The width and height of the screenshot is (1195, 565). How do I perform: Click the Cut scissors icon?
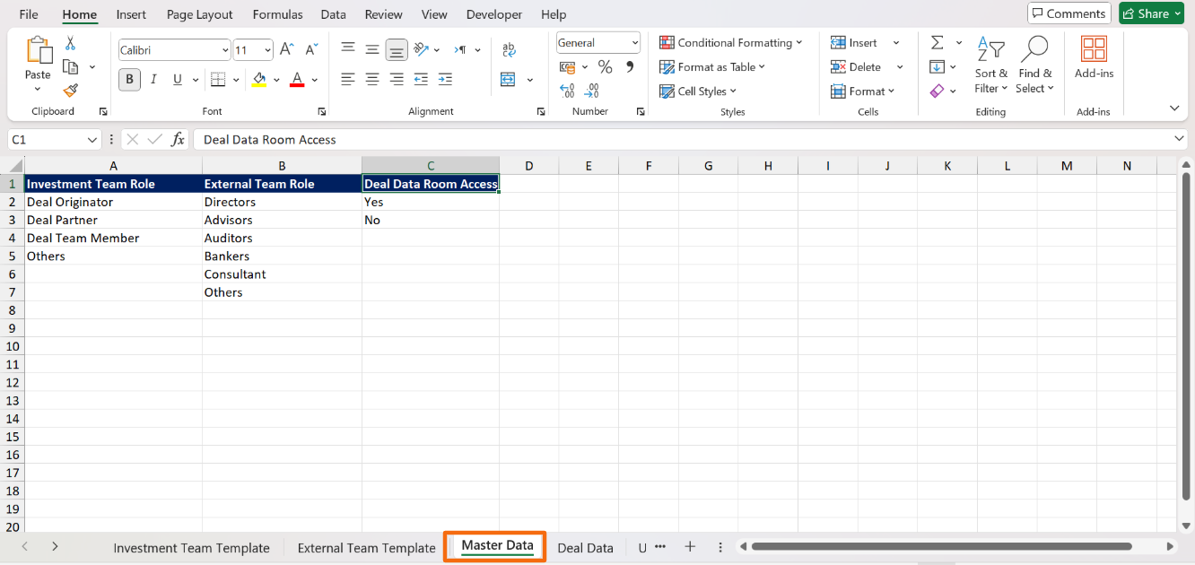pyautogui.click(x=70, y=43)
